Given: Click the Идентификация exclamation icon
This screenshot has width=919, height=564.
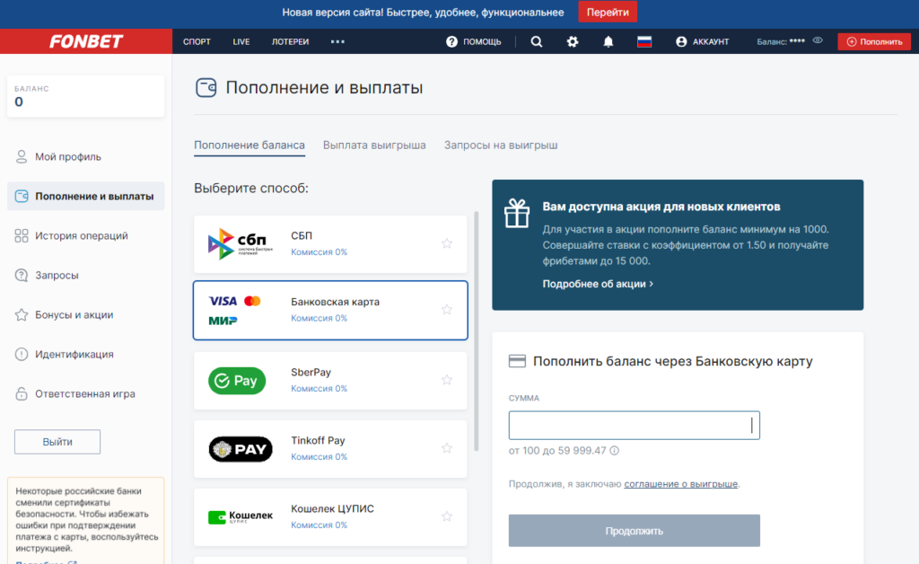Looking at the screenshot, I should tap(22, 354).
